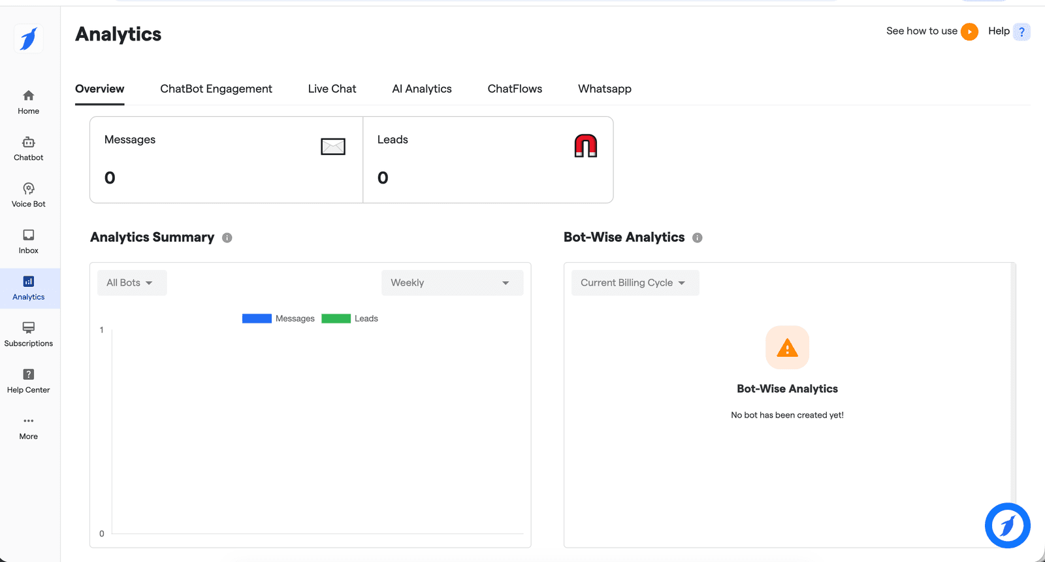Click the orange play icon beside See how to use

pyautogui.click(x=970, y=31)
